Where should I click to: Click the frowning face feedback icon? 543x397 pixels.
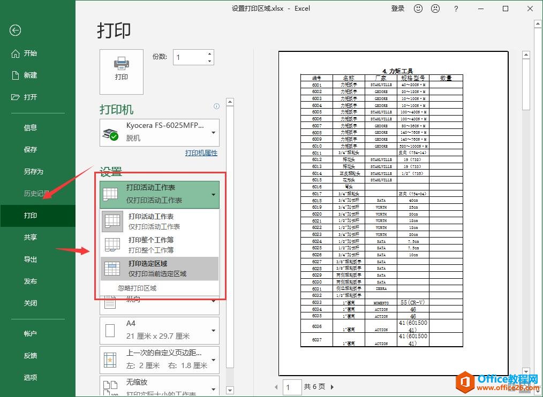[x=435, y=9]
